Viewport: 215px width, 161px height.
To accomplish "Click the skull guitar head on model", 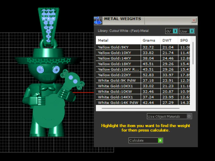I will pos(73,80).
